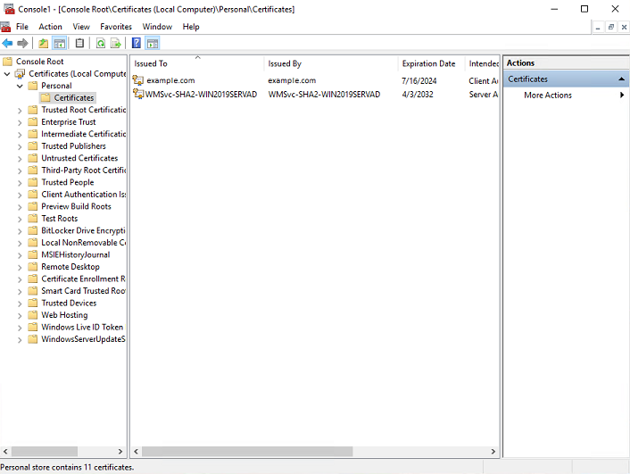Toggle Show/Hide Console Tree button
This screenshot has height=474, width=630.
[x=60, y=43]
